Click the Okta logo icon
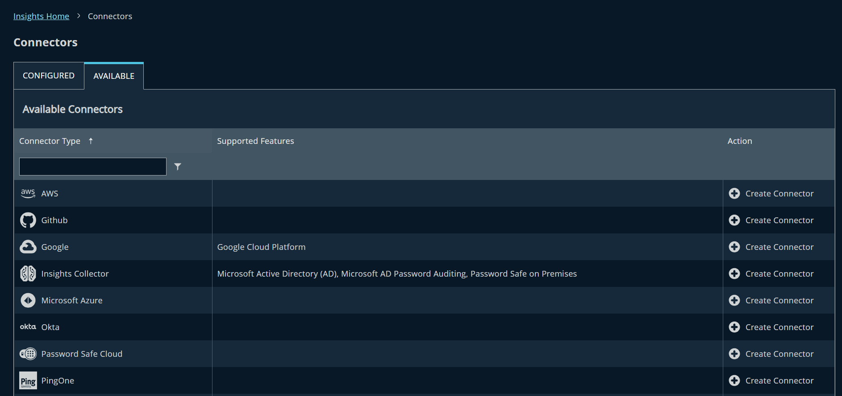Screen dimensions: 842x396 click(x=28, y=327)
